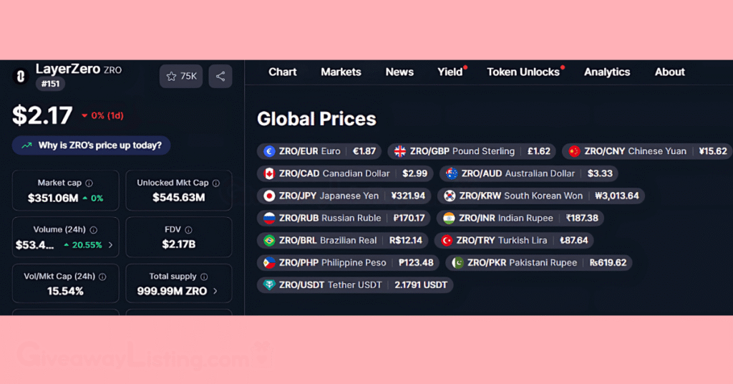Click the LayerZero coin name text
Viewport: 733px width, 384px height.
68,69
